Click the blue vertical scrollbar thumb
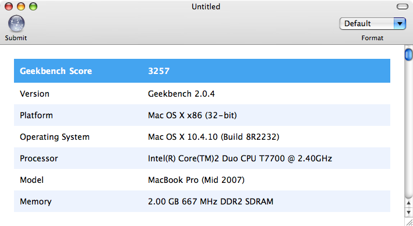This screenshot has height=226, width=413. 408,55
